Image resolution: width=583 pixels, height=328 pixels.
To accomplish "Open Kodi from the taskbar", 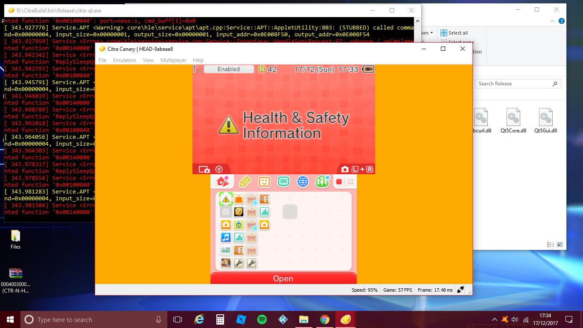I will (x=283, y=319).
